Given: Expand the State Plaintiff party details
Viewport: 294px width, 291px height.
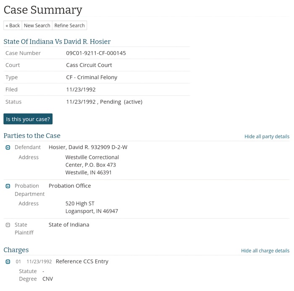Looking at the screenshot, I should pyautogui.click(x=8, y=225).
